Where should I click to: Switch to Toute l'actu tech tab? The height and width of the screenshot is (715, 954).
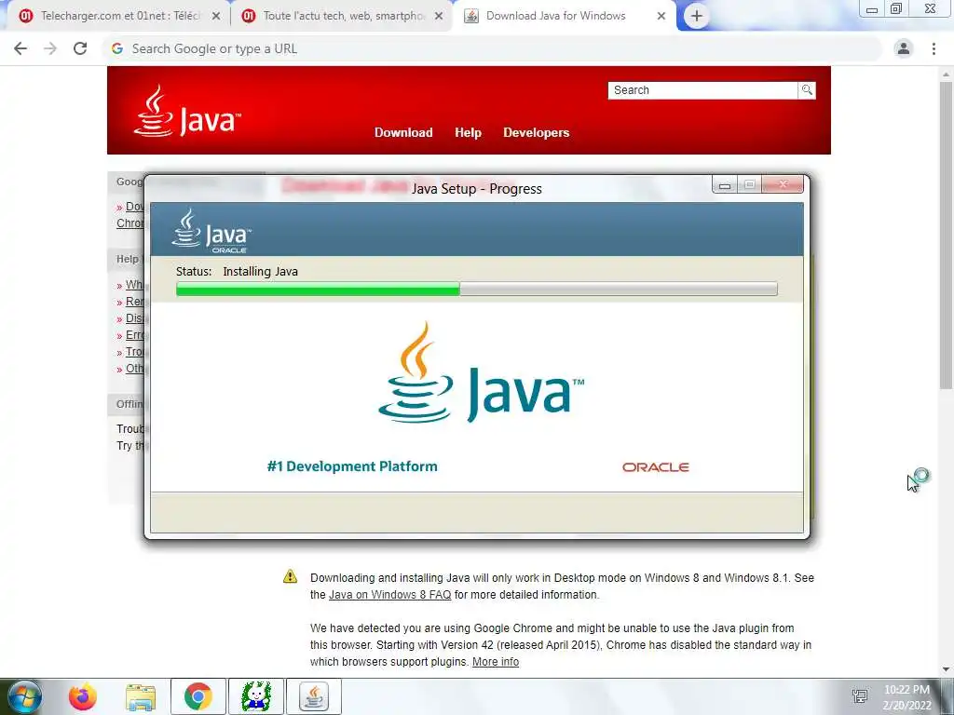coord(341,16)
